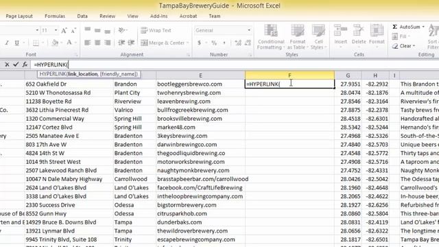
Task: Click in the formula bar input
Action: click(235, 64)
